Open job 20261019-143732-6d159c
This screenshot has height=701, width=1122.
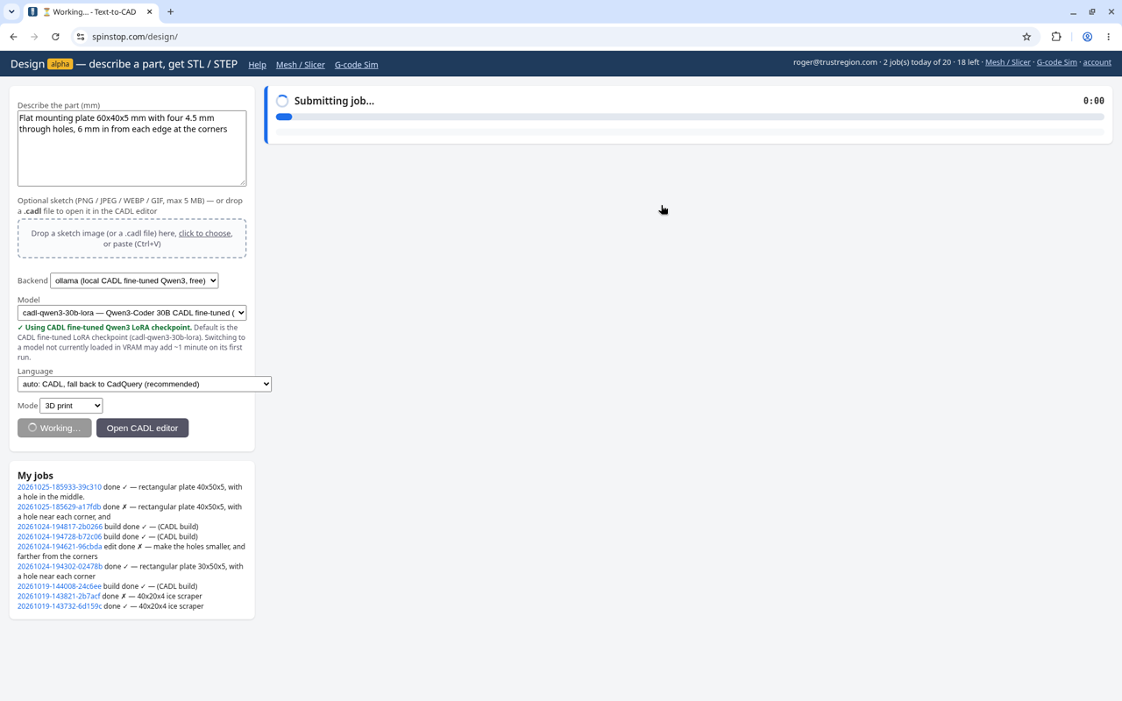click(60, 606)
